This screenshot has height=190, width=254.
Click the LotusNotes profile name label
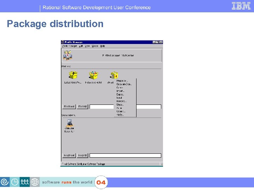(x=73, y=83)
